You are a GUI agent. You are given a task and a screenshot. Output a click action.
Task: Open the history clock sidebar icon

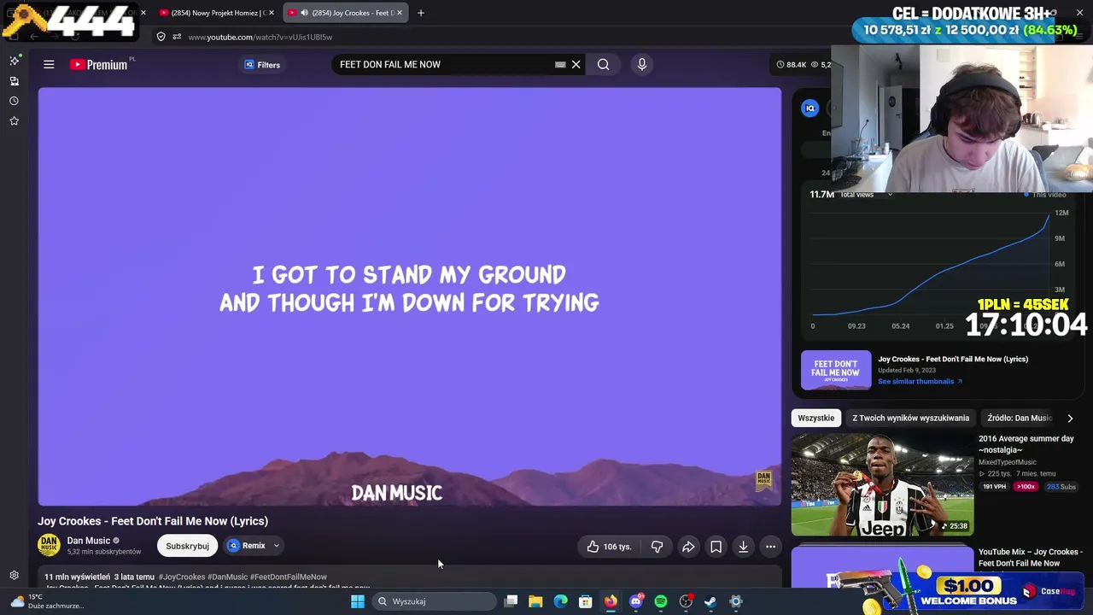pyautogui.click(x=14, y=101)
